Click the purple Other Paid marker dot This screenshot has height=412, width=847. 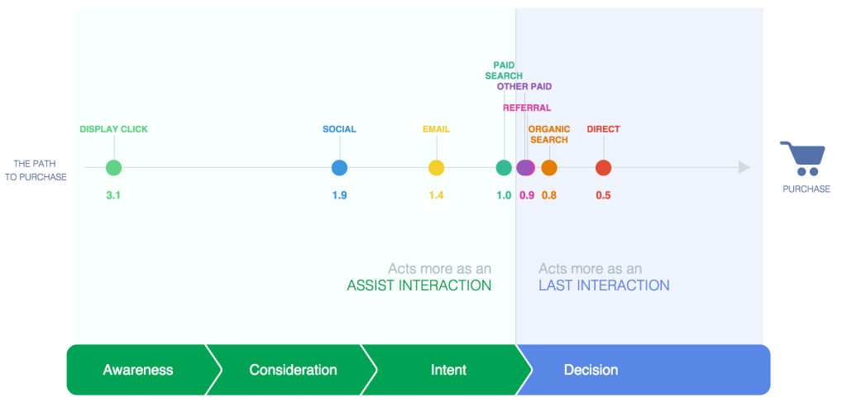click(x=524, y=168)
